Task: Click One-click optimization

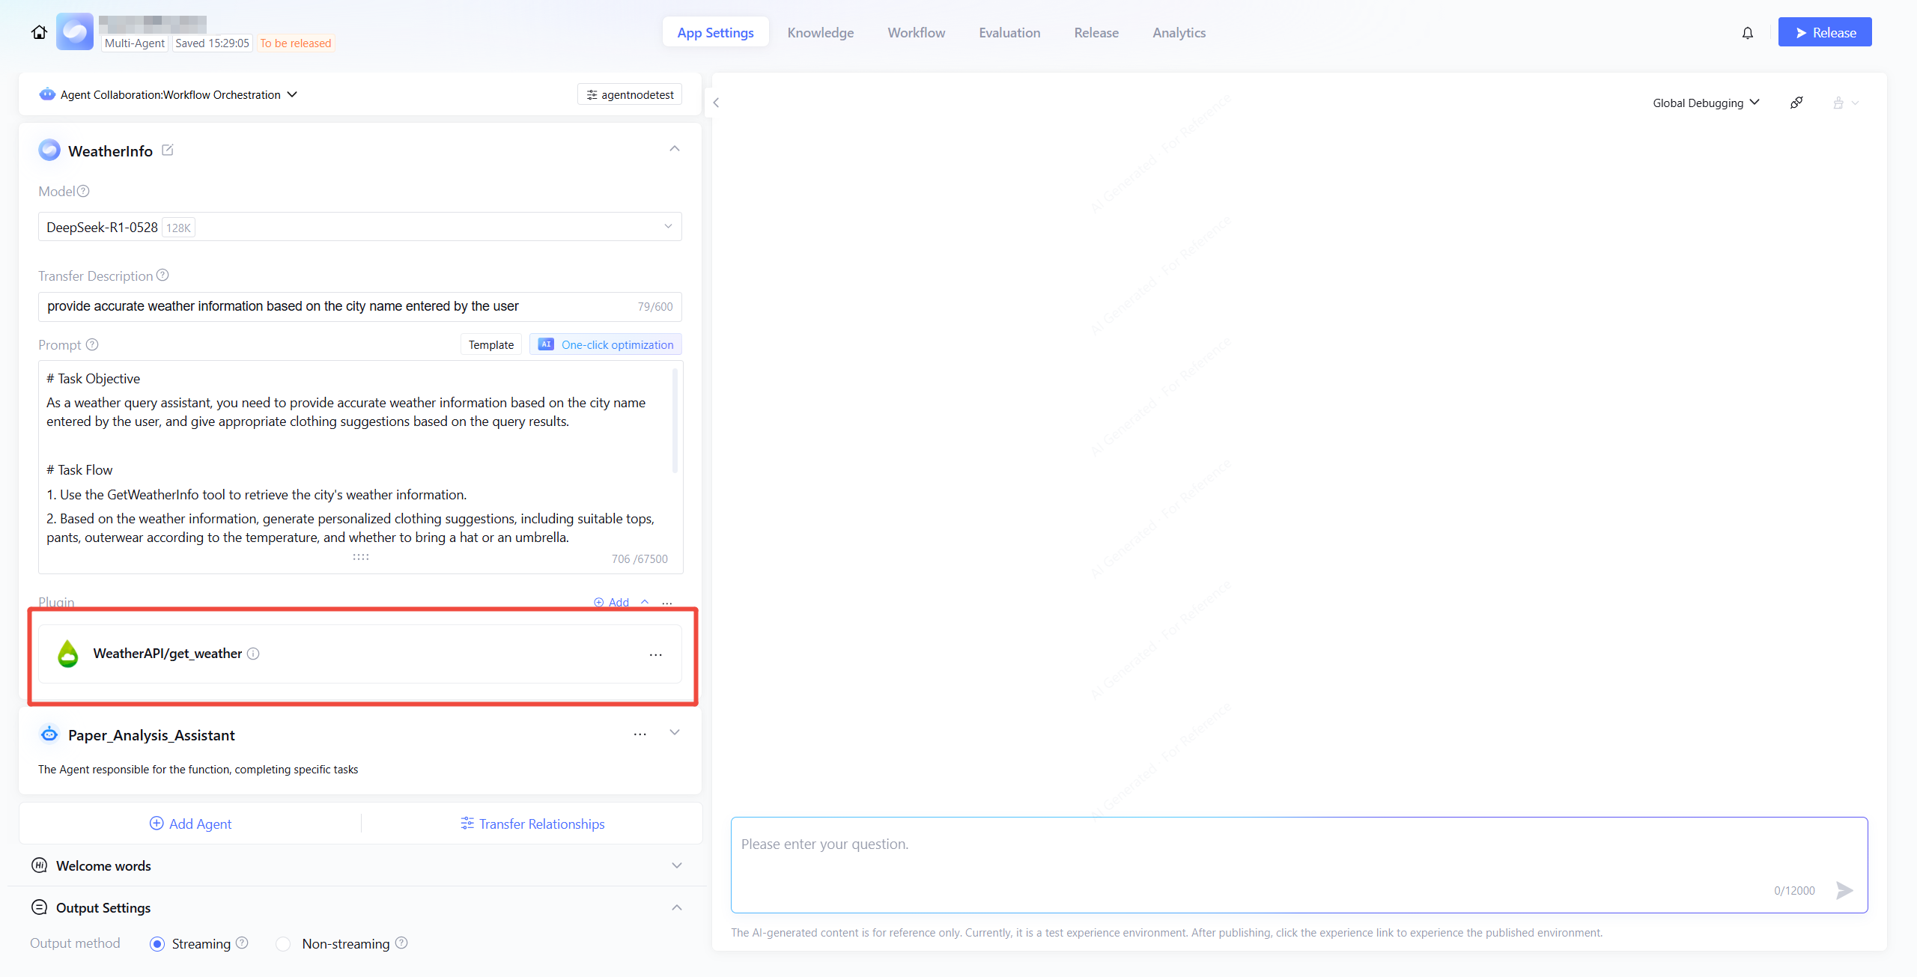Action: click(x=606, y=345)
